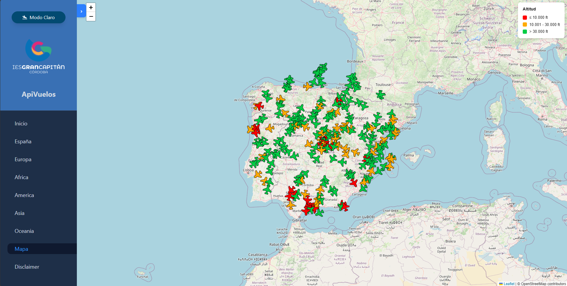Click the red altitude legend swatch
This screenshot has height=286, width=567.
coord(525,18)
